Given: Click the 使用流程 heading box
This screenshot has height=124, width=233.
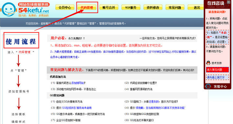Looking at the screenshot, I should click(x=21, y=40).
